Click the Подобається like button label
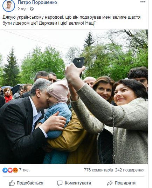 pyautogui.click(x=30, y=183)
